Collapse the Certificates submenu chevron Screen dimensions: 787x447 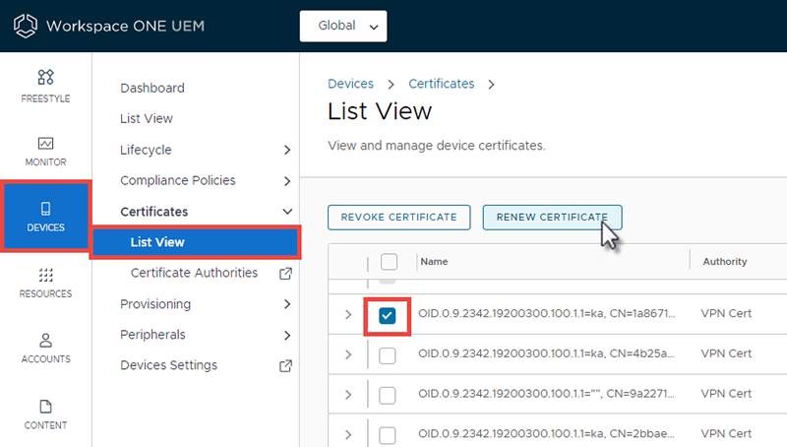coord(287,212)
